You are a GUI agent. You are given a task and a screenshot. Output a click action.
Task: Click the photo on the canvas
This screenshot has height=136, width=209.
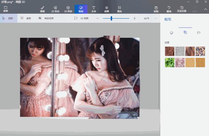[x=80, y=77]
